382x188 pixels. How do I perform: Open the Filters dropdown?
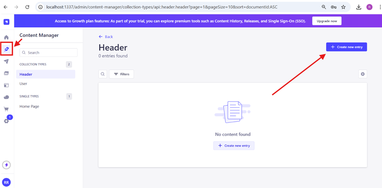tap(122, 74)
